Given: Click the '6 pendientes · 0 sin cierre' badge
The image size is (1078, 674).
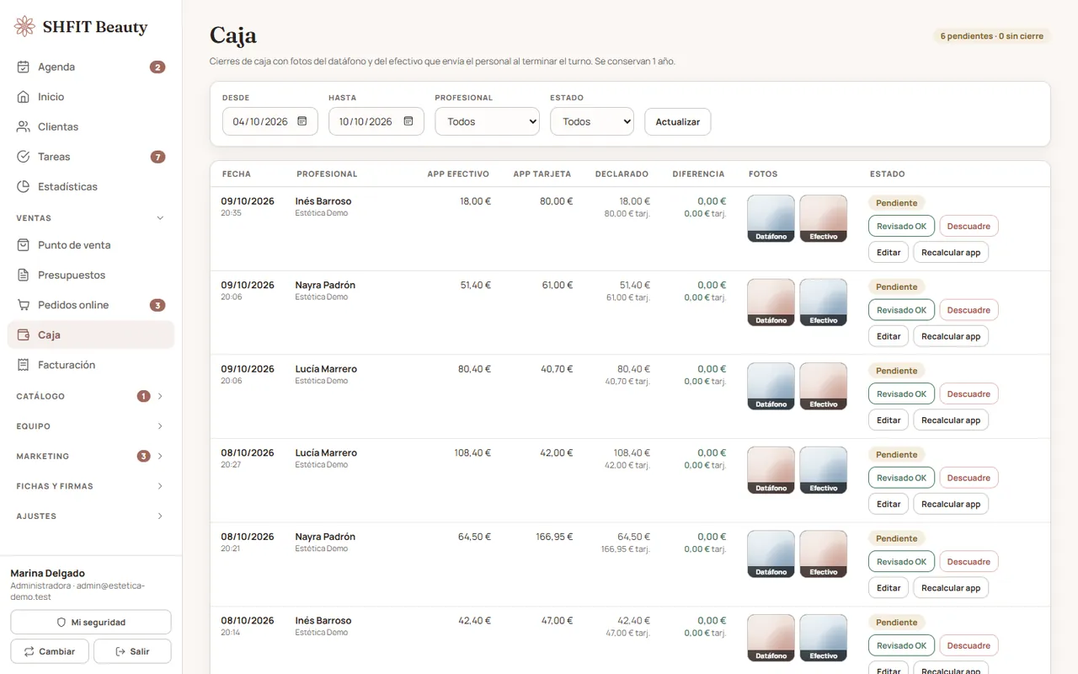Looking at the screenshot, I should point(992,36).
